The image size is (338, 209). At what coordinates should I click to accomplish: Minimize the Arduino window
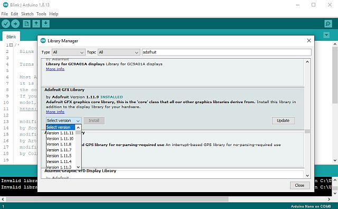pyautogui.click(x=298, y=5)
